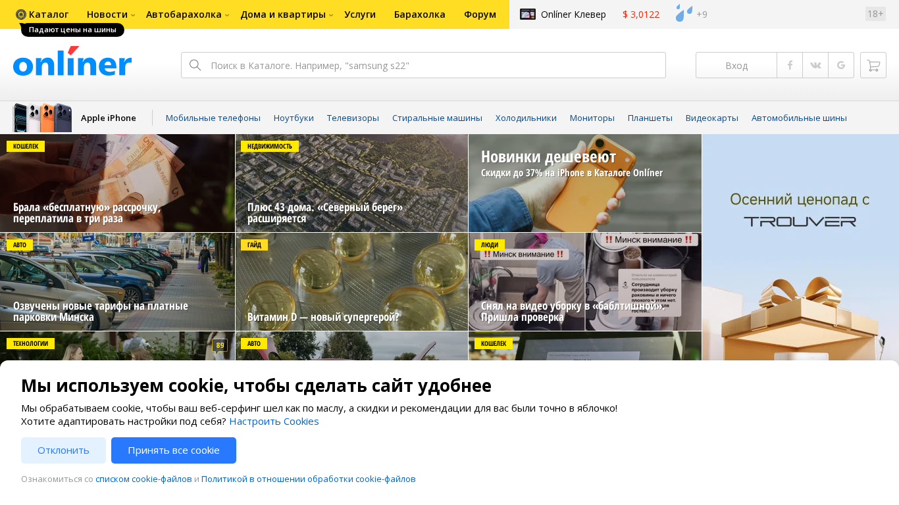Open the Форум section
Image resolution: width=899 pixels, height=505 pixels.
[x=480, y=14]
